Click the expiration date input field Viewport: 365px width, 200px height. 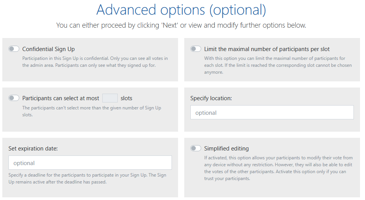click(x=90, y=163)
